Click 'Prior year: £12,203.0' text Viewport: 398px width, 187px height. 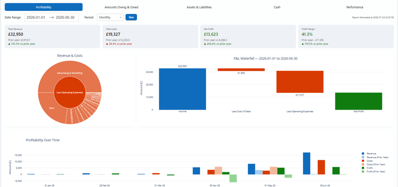pyautogui.click(x=118, y=40)
